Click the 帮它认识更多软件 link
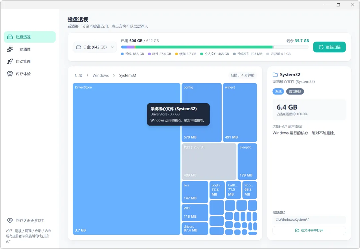The height and width of the screenshot is (249, 360). pyautogui.click(x=31, y=221)
